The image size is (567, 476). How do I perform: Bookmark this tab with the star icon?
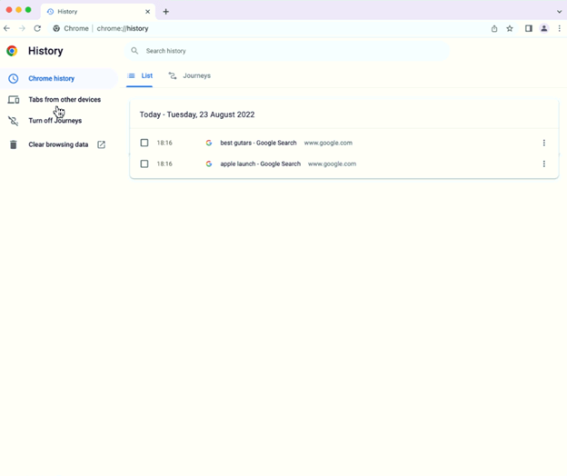click(x=510, y=28)
